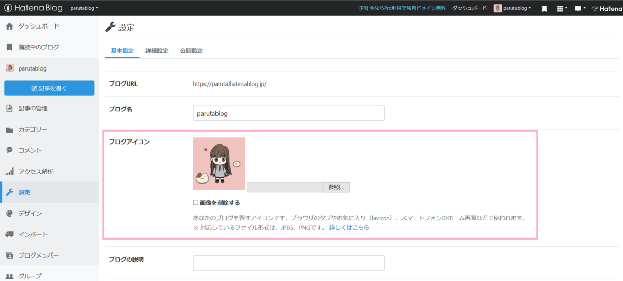
Task: Open the PR Pro独自ドメイン無料 link
Action: [x=402, y=8]
